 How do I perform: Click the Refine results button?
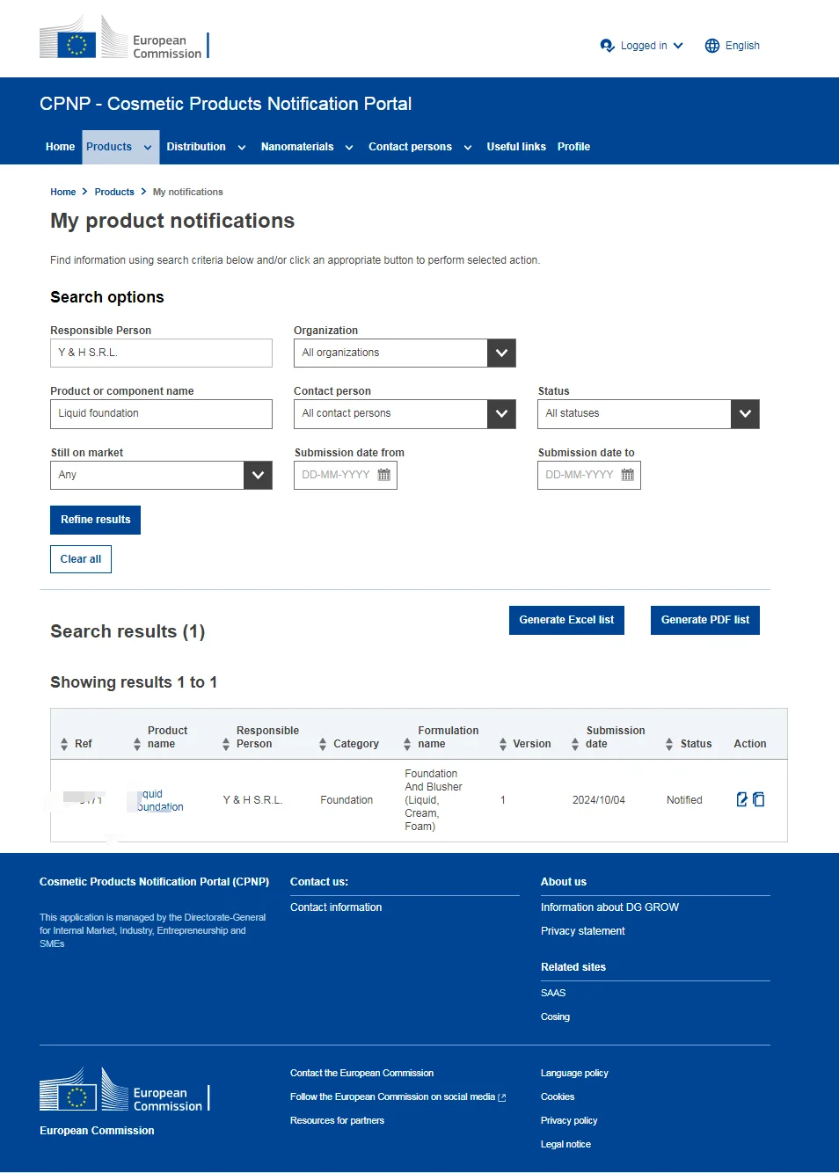tap(95, 520)
